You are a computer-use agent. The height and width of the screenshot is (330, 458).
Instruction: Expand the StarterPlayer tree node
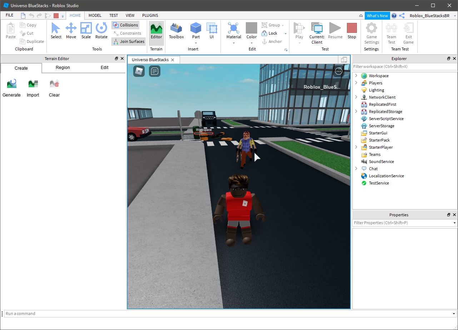[x=356, y=147]
